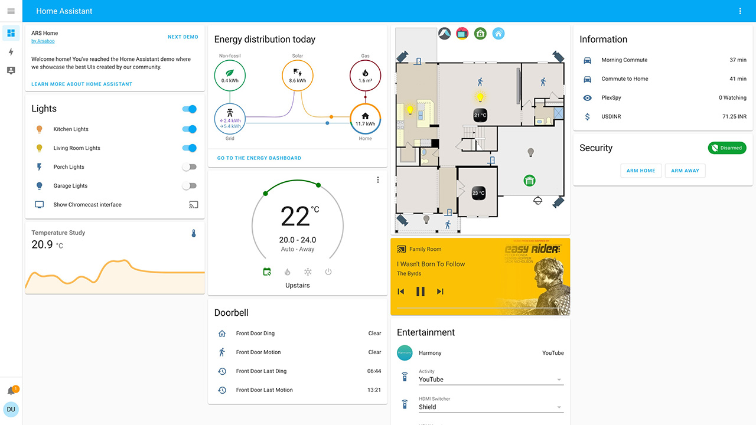Enable the Garage Lights switch
Viewport: 756px width, 425px height.
tap(189, 185)
